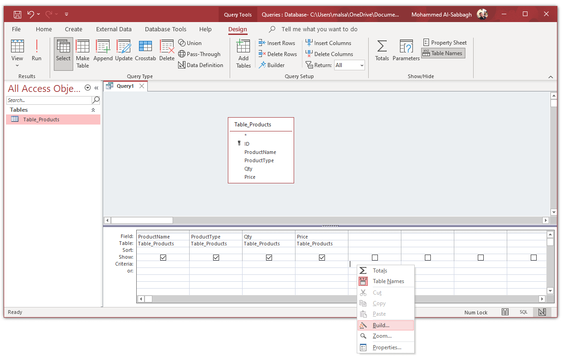Screen dimensions: 562x358
Task: Open the Return dropdown list
Action: 350,65
